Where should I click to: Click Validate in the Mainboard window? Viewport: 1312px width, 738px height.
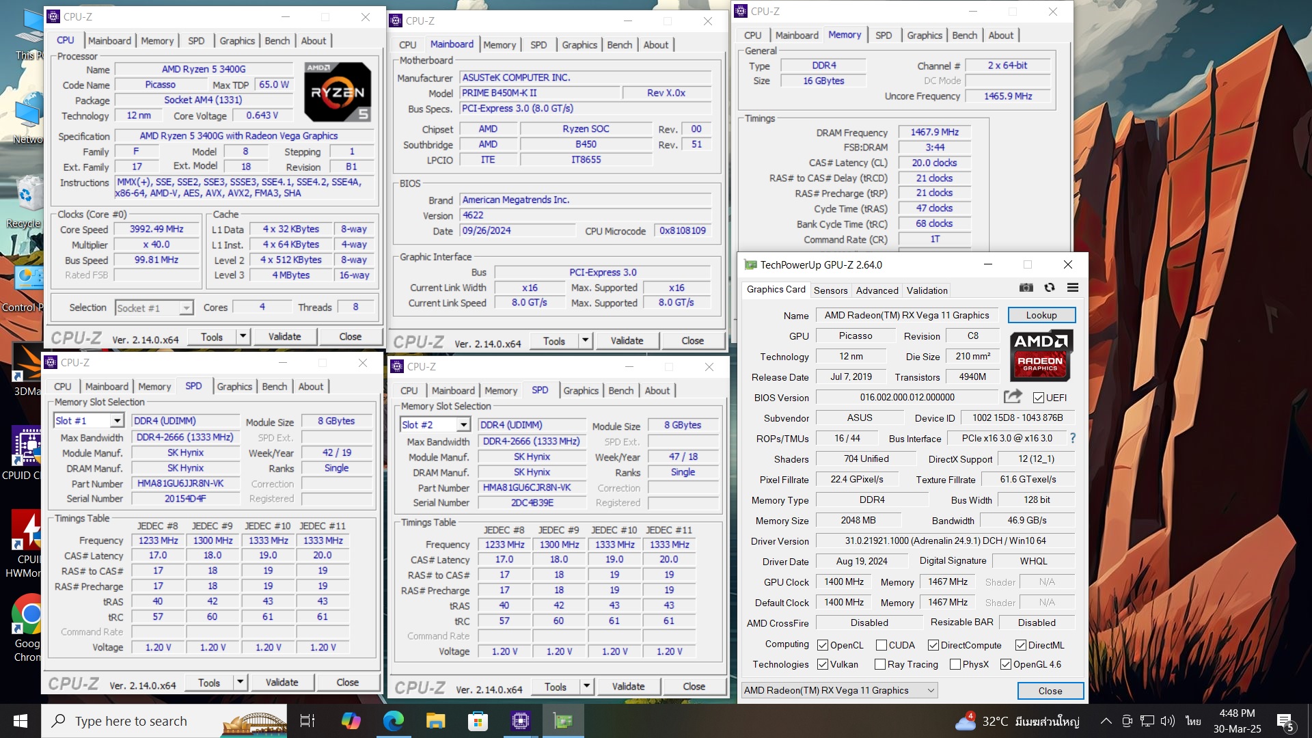click(x=627, y=340)
